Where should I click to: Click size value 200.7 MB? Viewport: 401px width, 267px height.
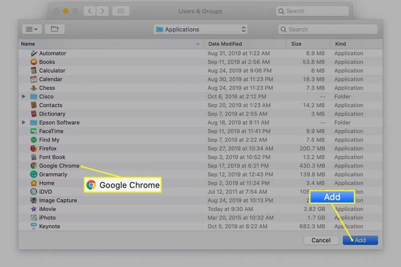312,148
